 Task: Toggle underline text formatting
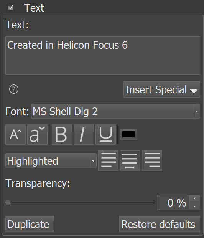pos(106,134)
